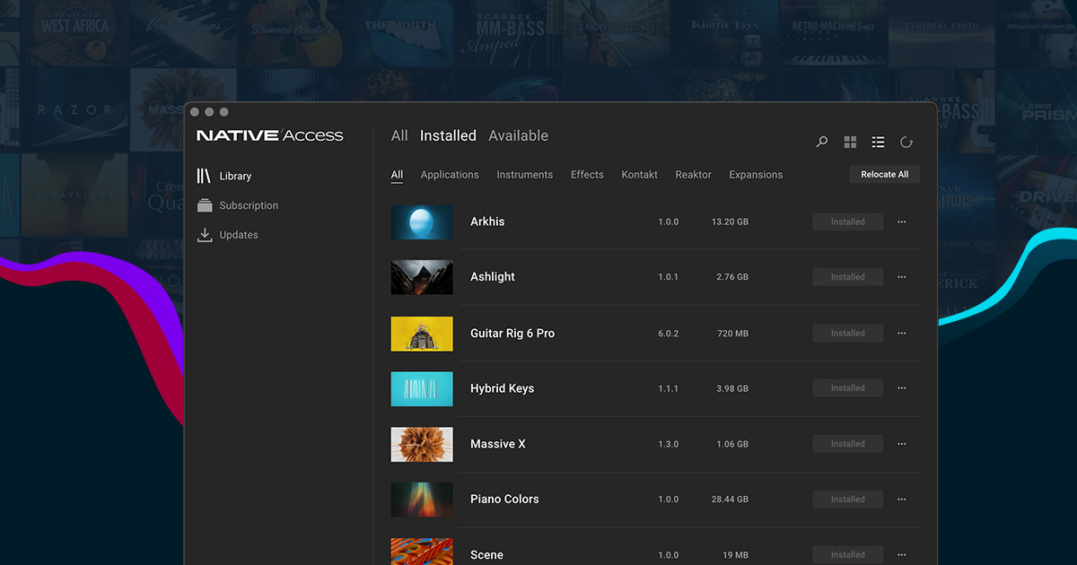Open the Subscription section

(248, 205)
